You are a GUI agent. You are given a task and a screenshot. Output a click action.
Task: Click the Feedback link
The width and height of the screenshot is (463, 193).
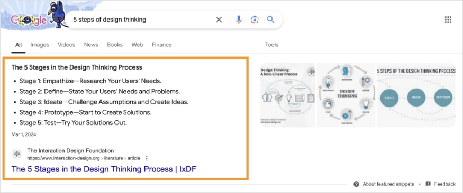[444, 184]
